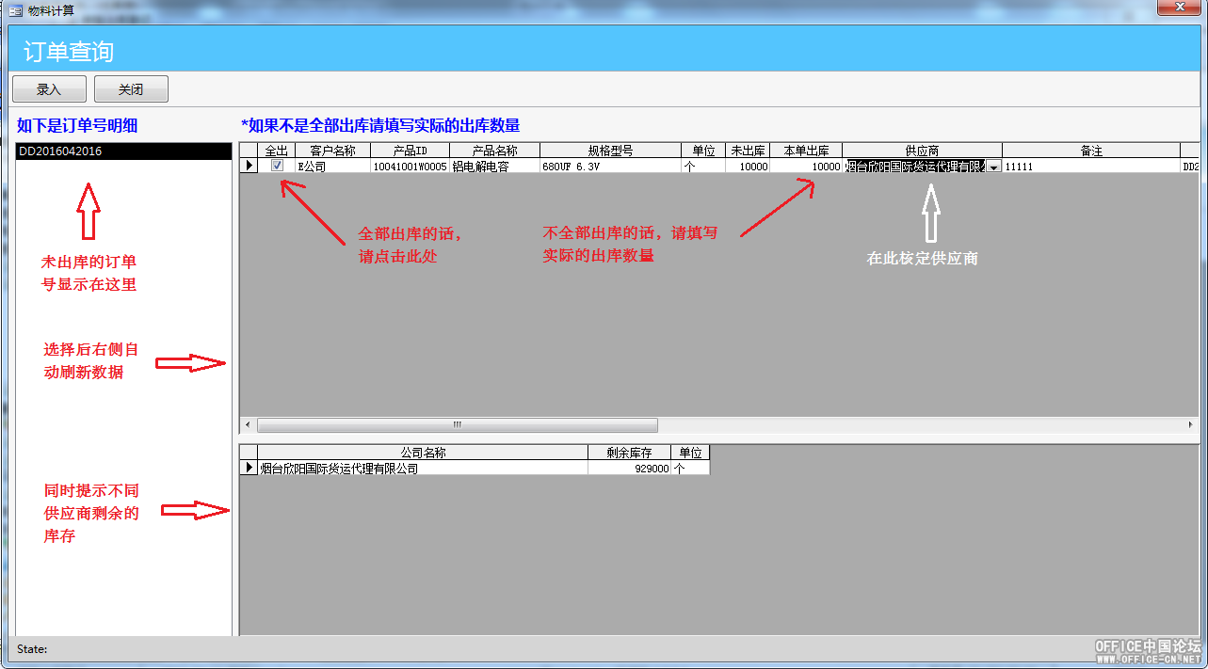This screenshot has height=669, width=1208.
Task: Click the 录入 button
Action: 49,89
